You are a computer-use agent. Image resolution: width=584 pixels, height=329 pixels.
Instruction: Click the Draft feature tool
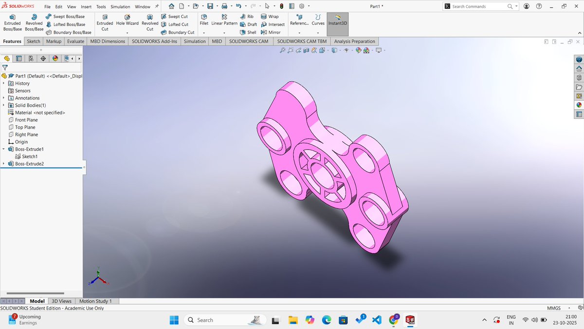pyautogui.click(x=248, y=24)
